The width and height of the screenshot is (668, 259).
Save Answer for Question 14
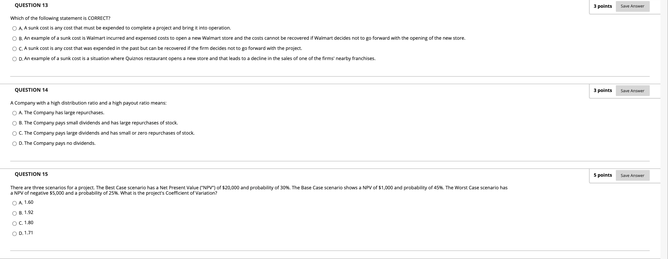633,91
